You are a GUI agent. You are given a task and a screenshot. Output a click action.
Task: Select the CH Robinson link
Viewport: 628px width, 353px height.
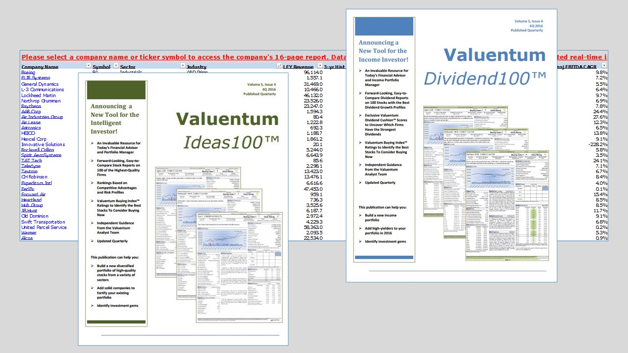pyautogui.click(x=34, y=177)
